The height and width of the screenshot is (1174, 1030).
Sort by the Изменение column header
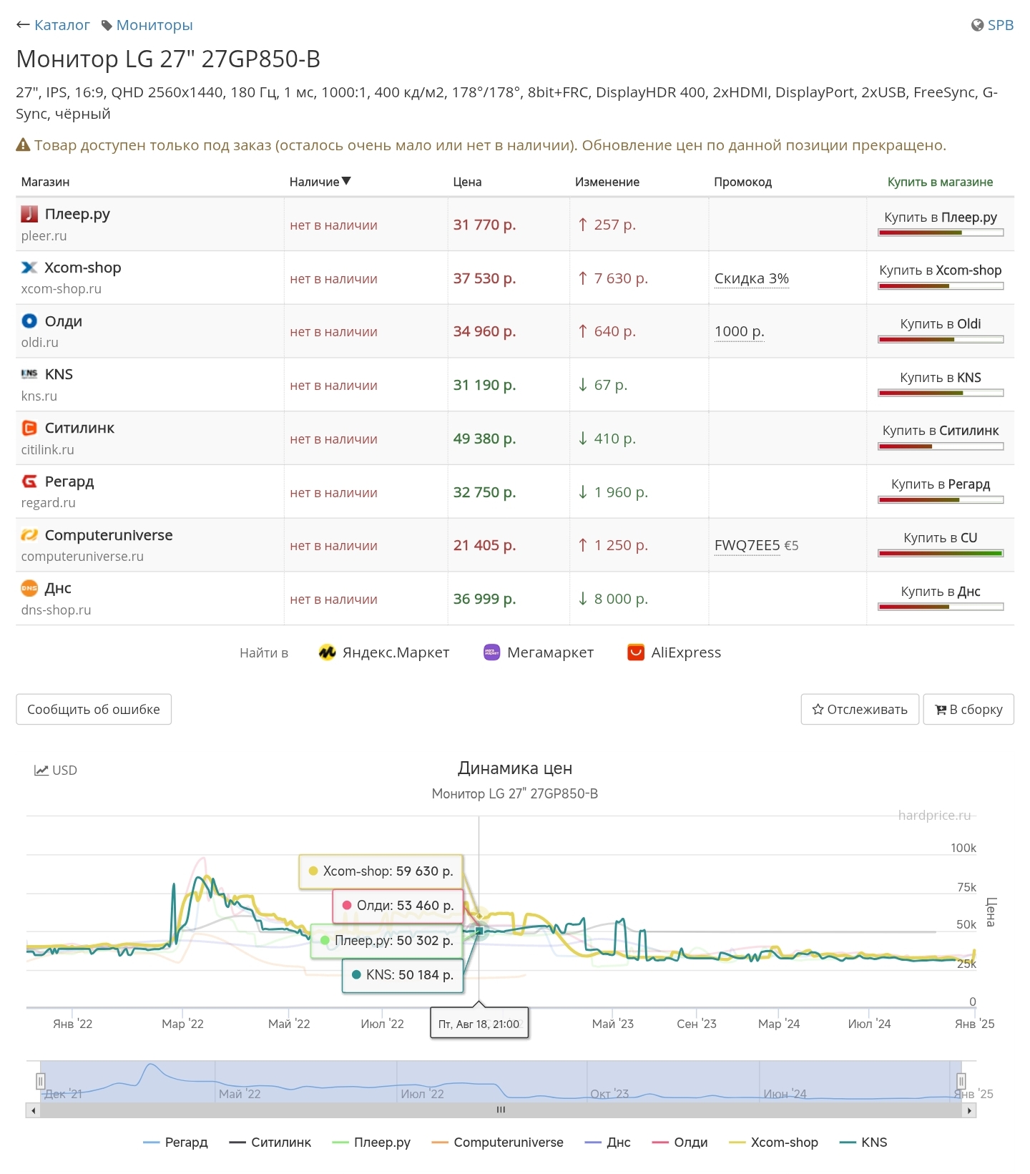click(x=607, y=182)
